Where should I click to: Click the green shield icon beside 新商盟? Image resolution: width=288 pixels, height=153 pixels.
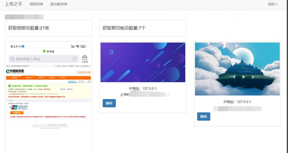coord(44,51)
